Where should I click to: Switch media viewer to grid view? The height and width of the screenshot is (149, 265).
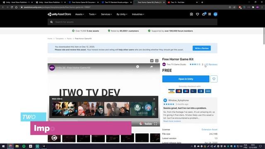157,61
